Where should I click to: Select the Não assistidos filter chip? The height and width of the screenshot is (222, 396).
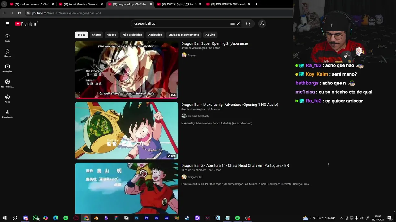click(132, 35)
